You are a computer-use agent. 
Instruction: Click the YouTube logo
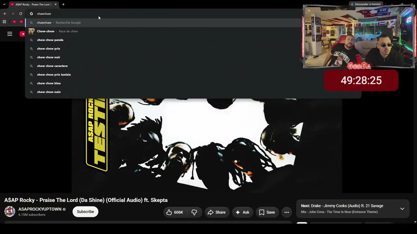click(x=22, y=34)
